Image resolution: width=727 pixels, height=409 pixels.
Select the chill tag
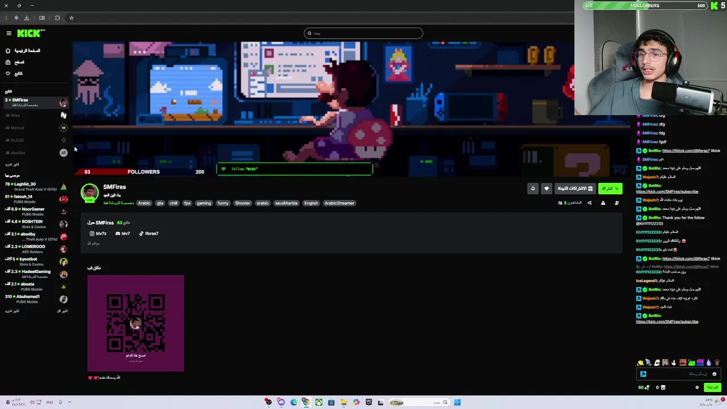173,203
